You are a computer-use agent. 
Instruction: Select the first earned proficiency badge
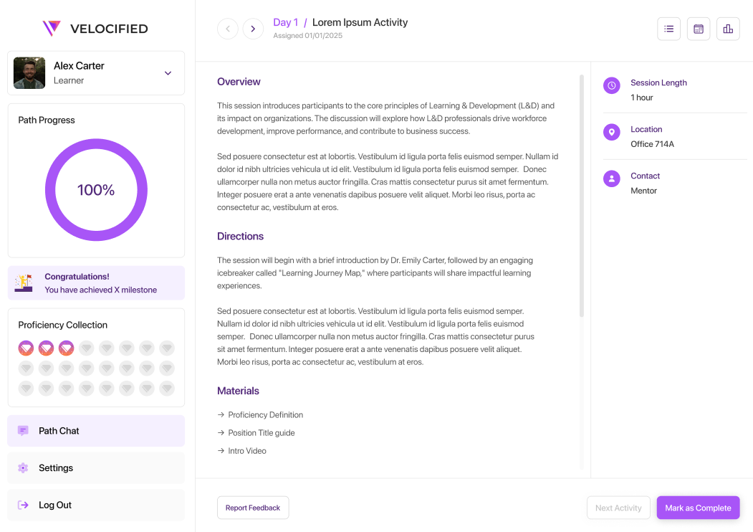pos(26,348)
